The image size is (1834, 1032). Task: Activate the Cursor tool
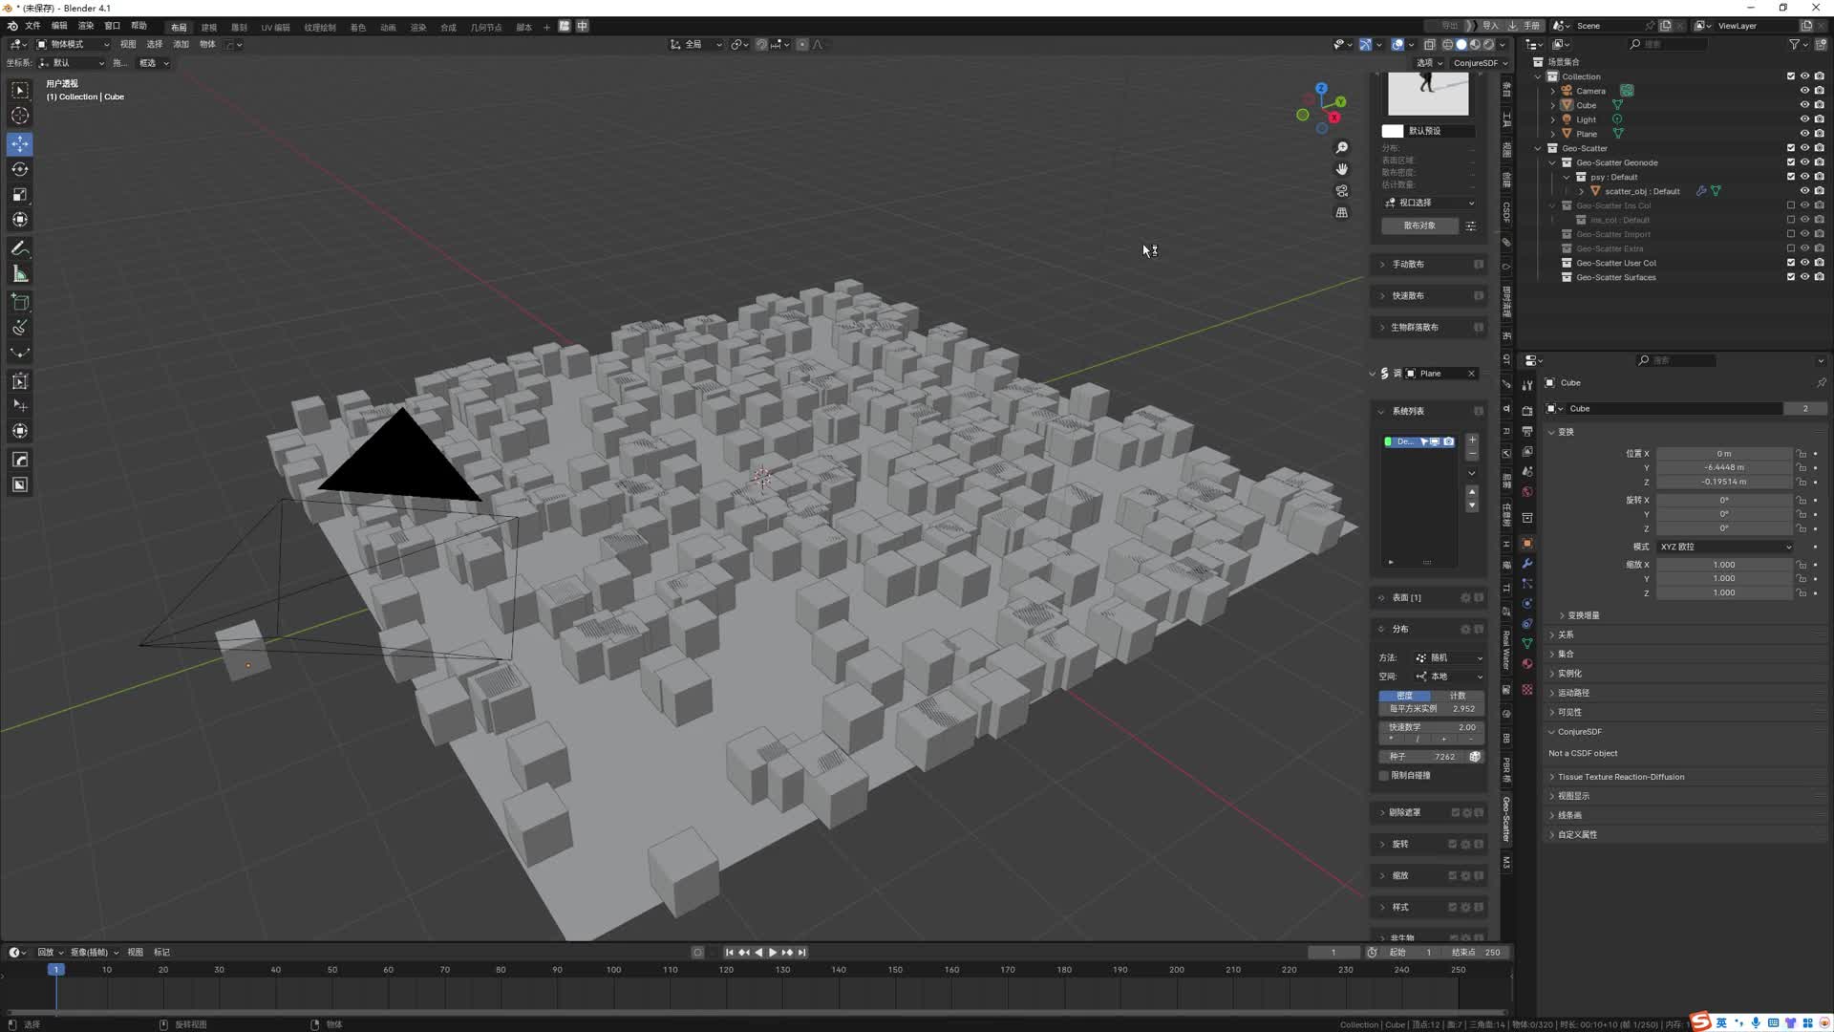click(20, 116)
